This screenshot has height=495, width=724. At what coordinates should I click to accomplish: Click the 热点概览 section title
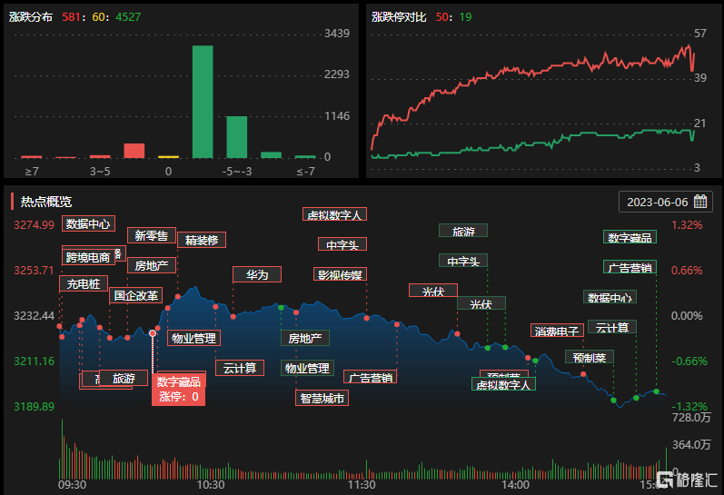(46, 202)
